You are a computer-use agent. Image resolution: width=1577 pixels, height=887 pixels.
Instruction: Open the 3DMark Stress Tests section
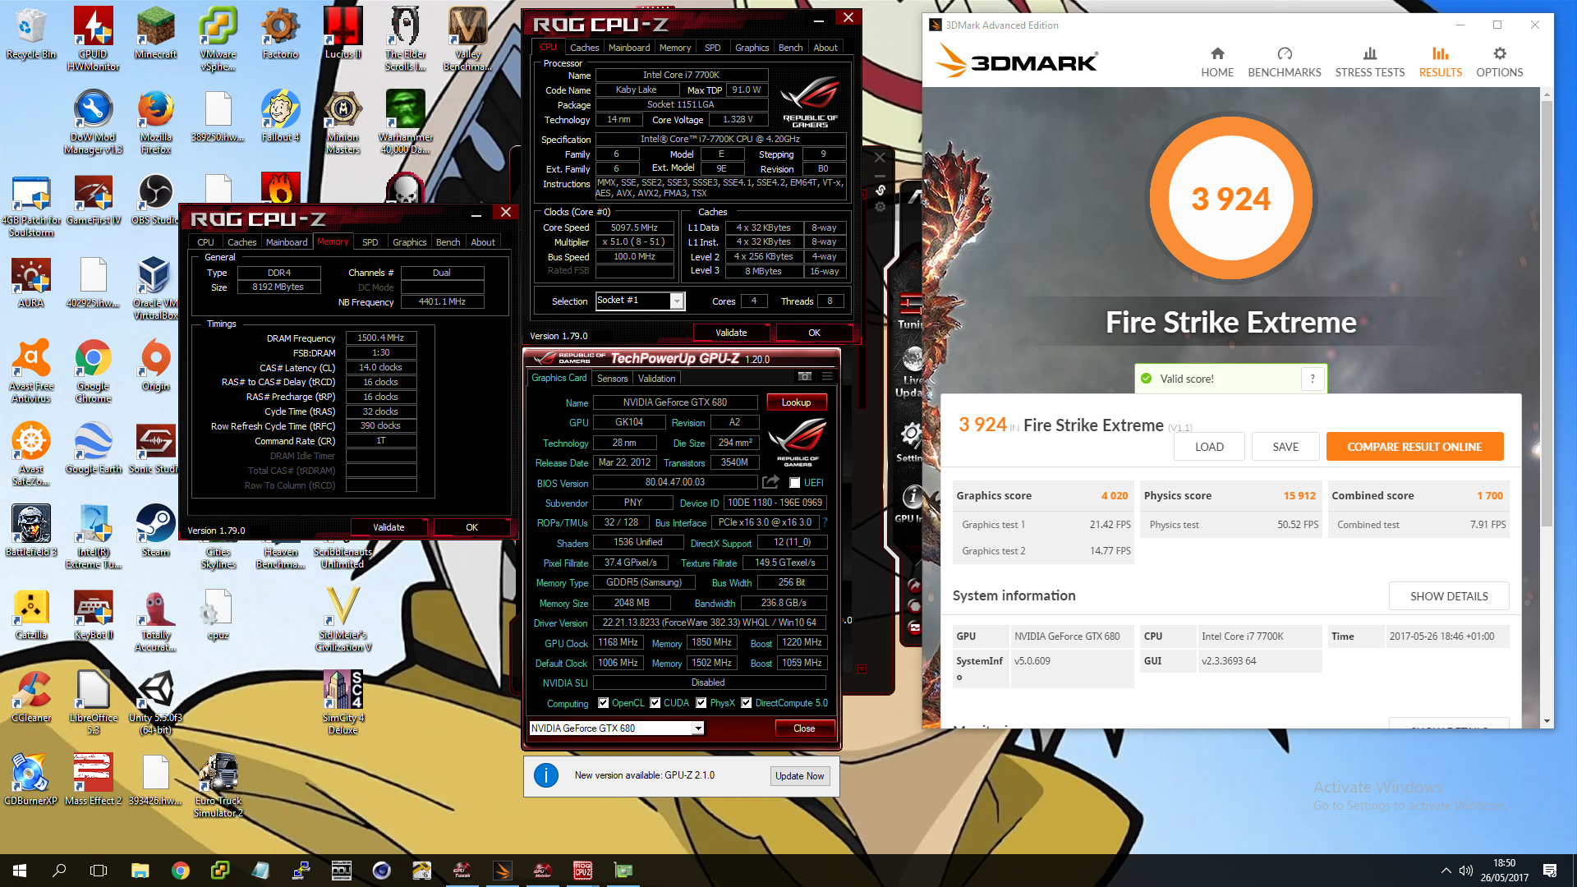point(1370,62)
